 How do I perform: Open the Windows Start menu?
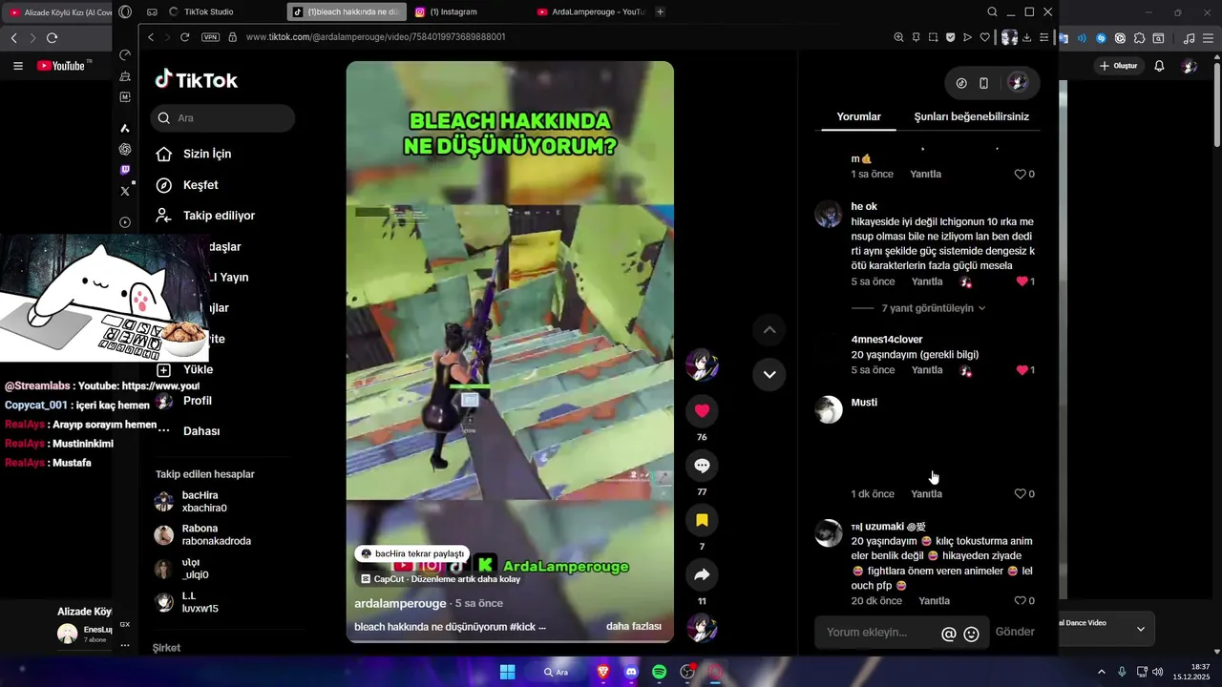click(507, 672)
